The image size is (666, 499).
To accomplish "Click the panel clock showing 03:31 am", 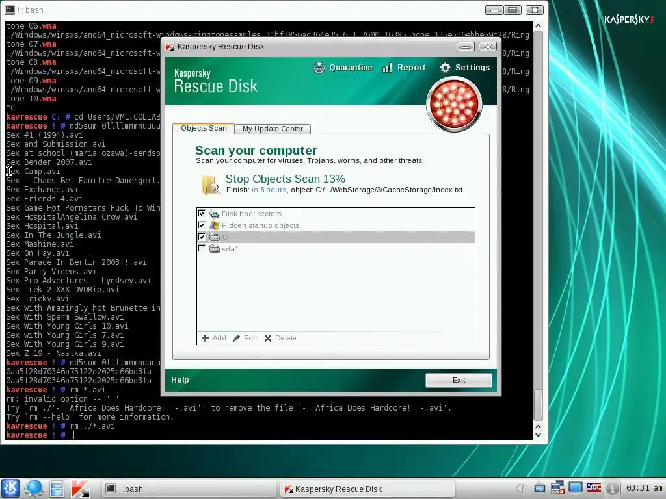I will point(644,488).
